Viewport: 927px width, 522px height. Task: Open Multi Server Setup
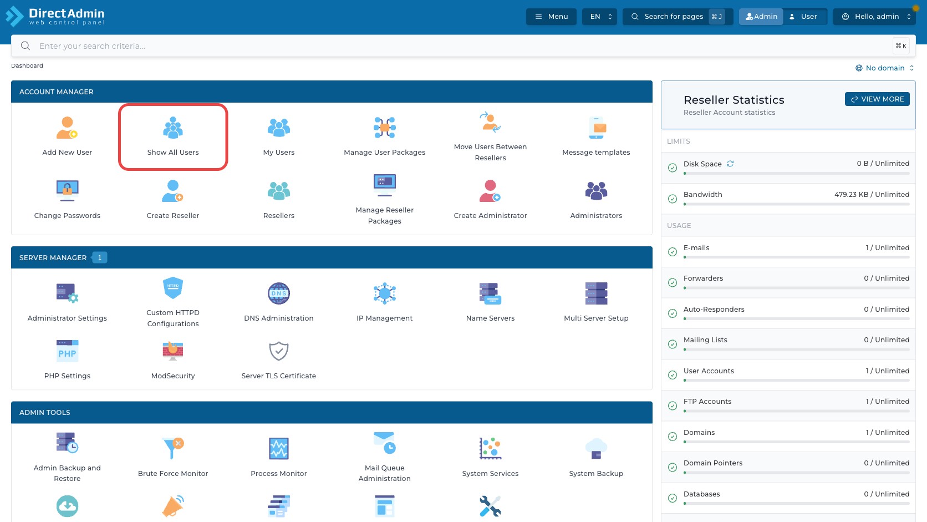tap(596, 302)
